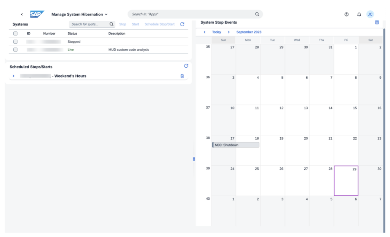This screenshot has height=237, width=390.
Task: Check the Stopped system row checkbox
Action: point(16,42)
